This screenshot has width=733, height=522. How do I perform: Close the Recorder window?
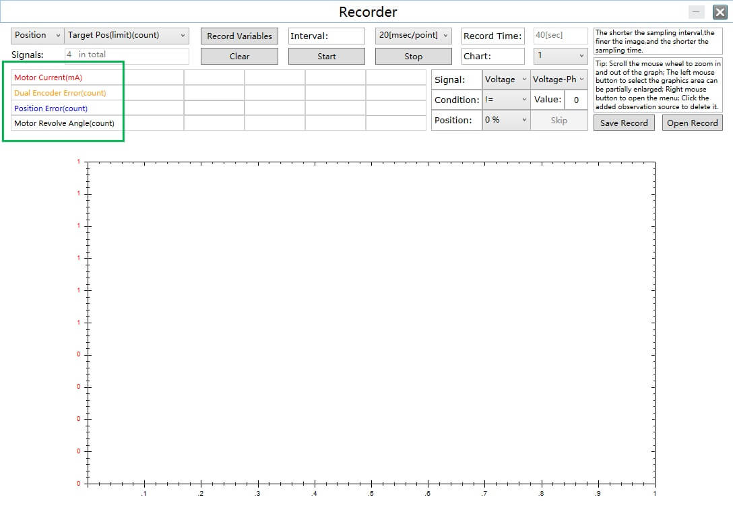click(x=720, y=12)
